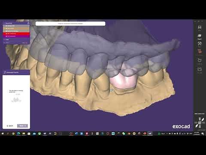Viewport: 206px width, 155px height.
Task: Click center face of the view cube
Action: pyautogui.click(x=200, y=123)
